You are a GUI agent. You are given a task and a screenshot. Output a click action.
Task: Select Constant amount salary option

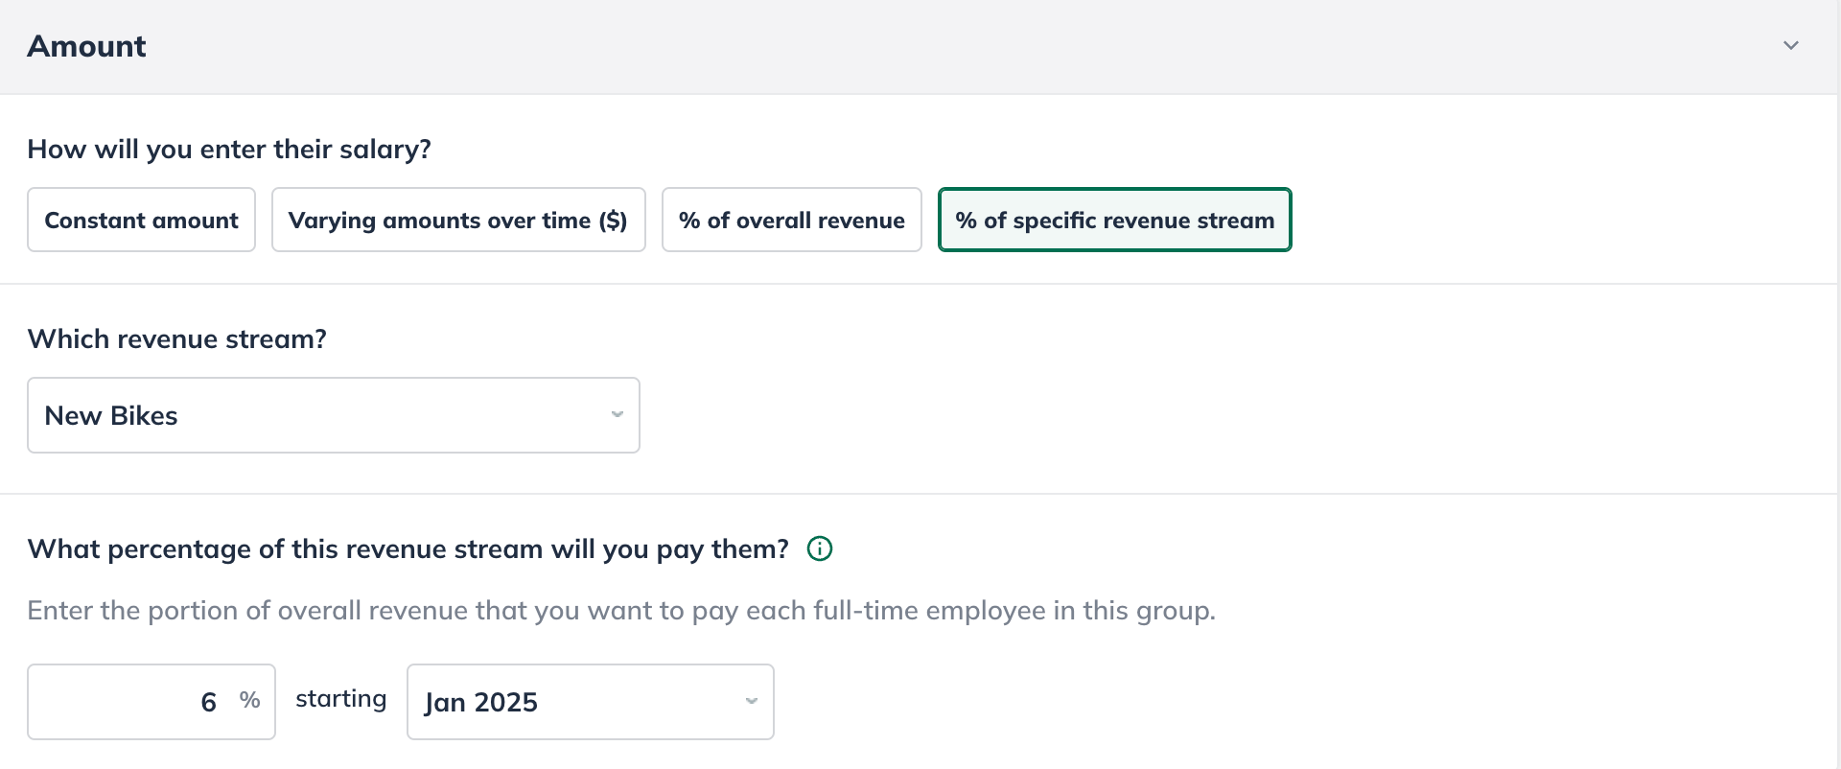[141, 220]
